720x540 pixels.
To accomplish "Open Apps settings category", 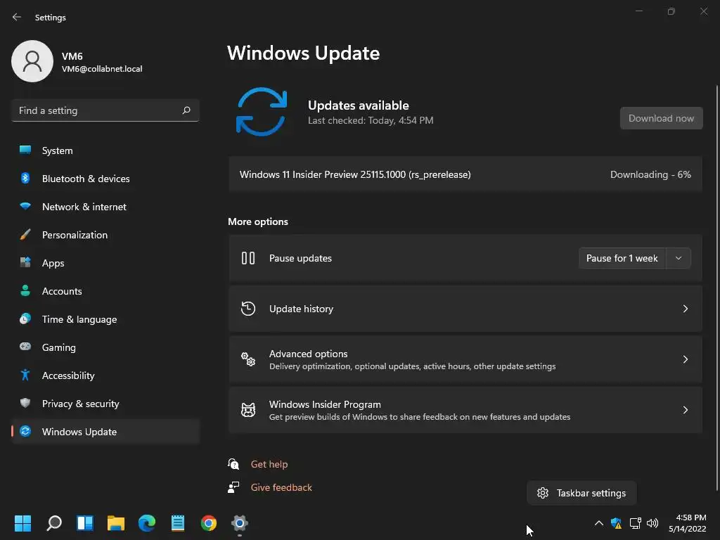I will pyautogui.click(x=105, y=263).
